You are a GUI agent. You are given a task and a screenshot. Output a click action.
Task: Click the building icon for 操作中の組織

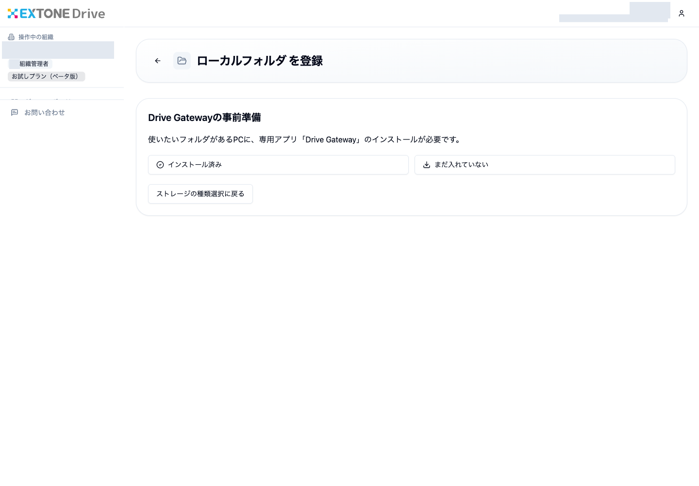(11, 37)
